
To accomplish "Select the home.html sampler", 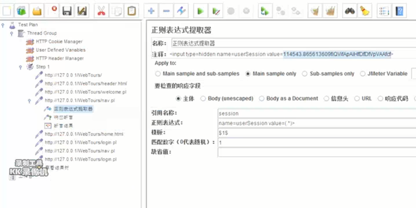I will pos(84,134).
